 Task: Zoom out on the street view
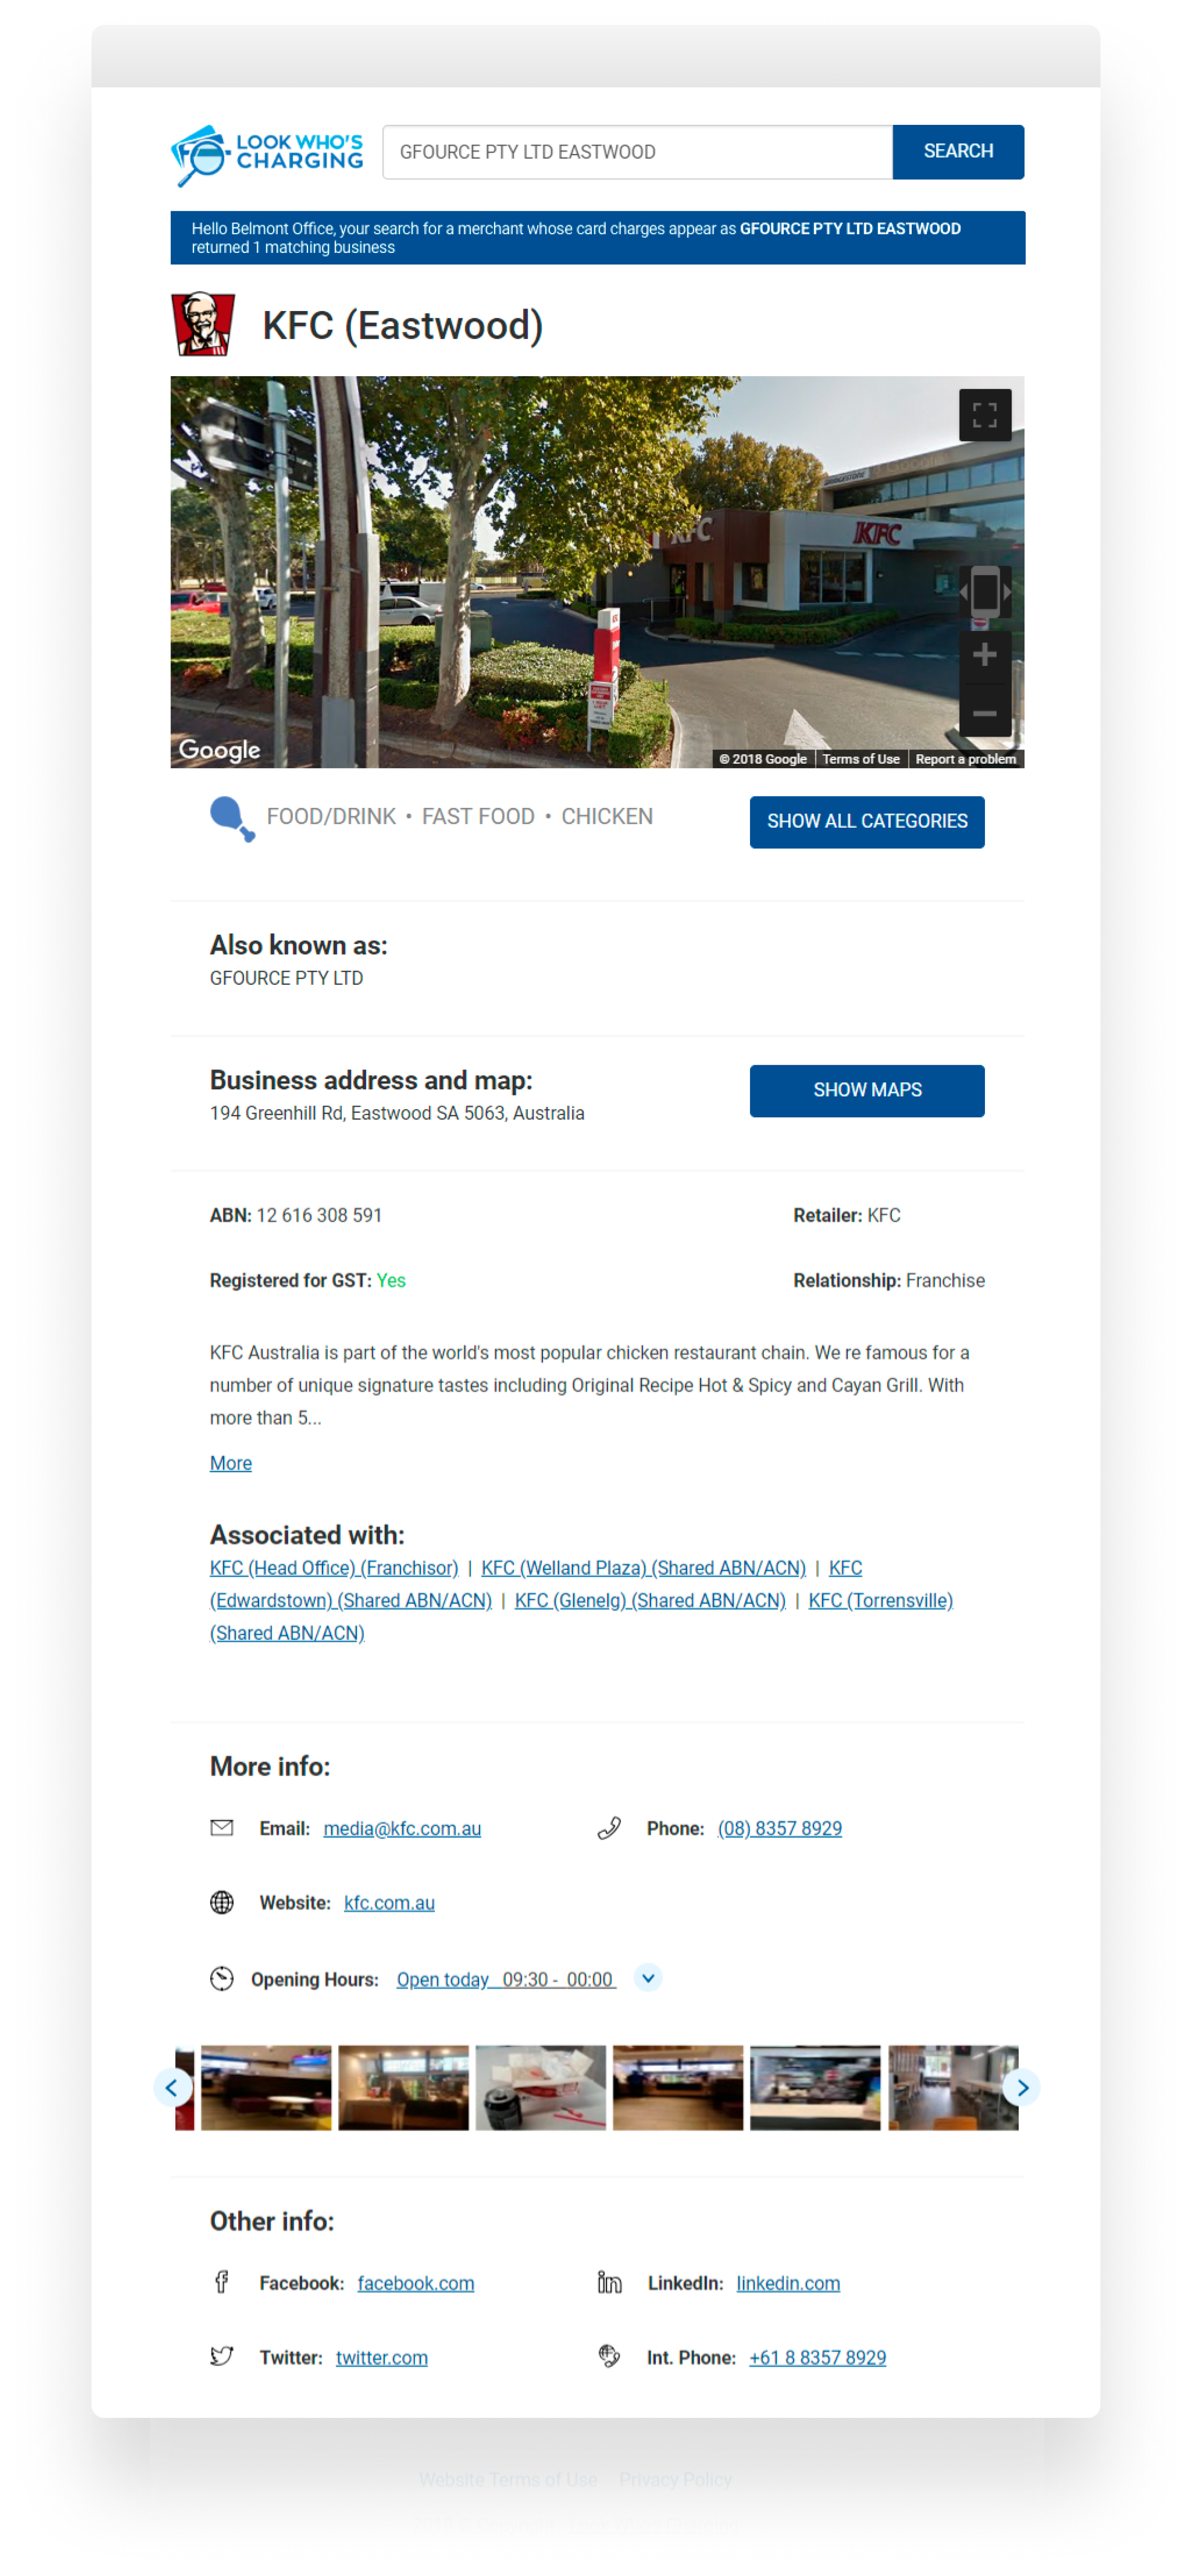point(984,712)
